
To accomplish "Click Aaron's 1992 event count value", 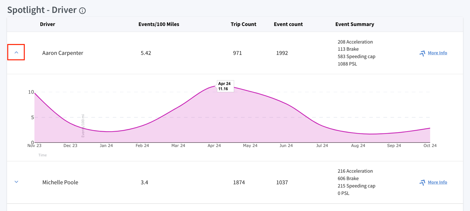I will tap(282, 53).
